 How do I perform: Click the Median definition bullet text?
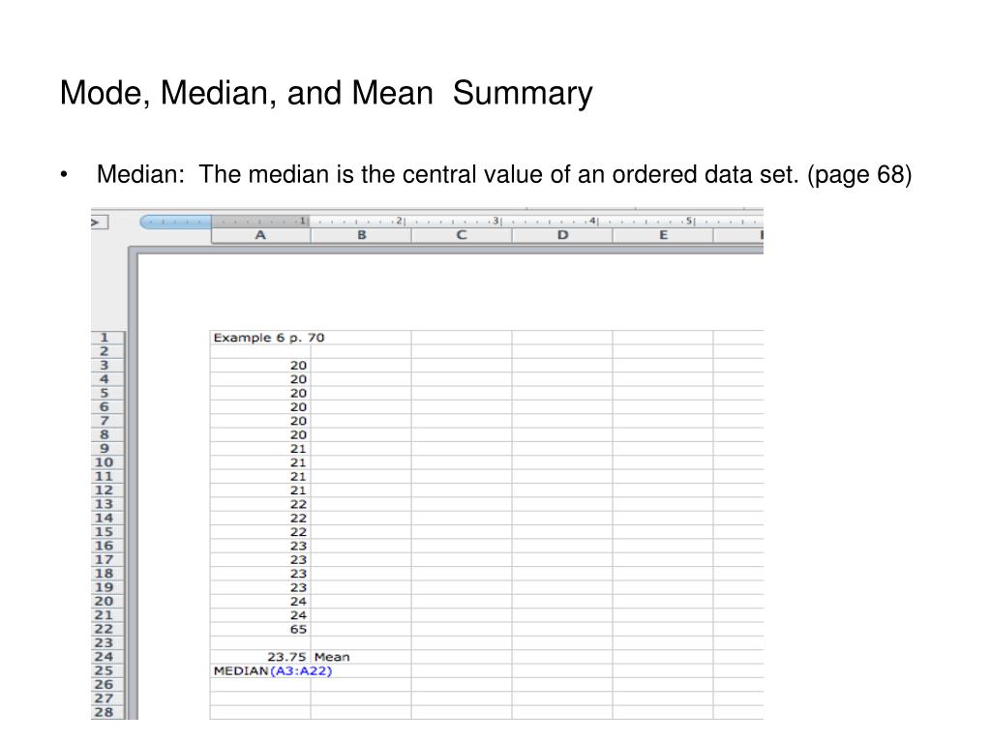click(504, 175)
